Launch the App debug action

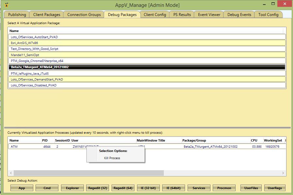tap(22, 188)
